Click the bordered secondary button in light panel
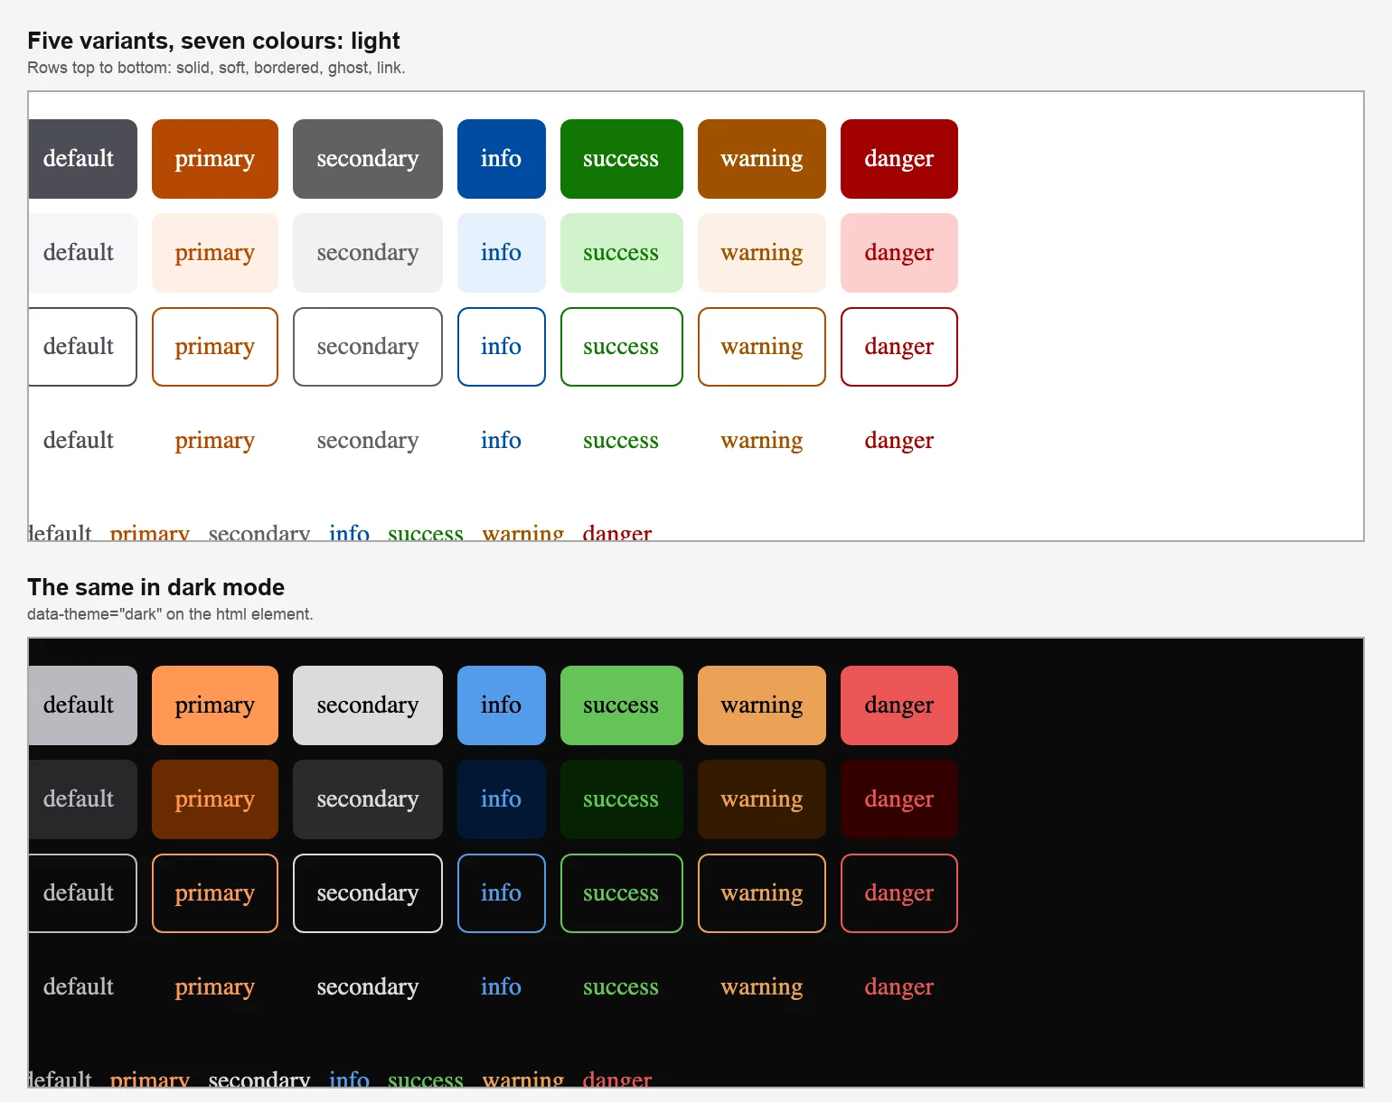 (x=368, y=347)
